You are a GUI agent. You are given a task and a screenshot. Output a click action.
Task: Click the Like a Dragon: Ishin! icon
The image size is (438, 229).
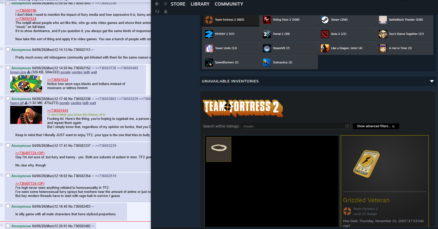(325, 48)
